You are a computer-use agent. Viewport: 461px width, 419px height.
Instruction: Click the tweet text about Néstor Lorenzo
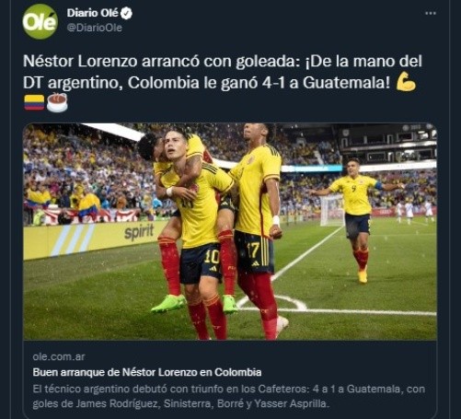tap(223, 72)
